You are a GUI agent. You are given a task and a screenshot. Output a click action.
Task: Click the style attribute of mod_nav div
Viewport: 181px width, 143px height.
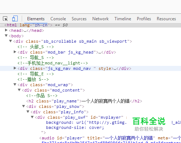coord(105,68)
